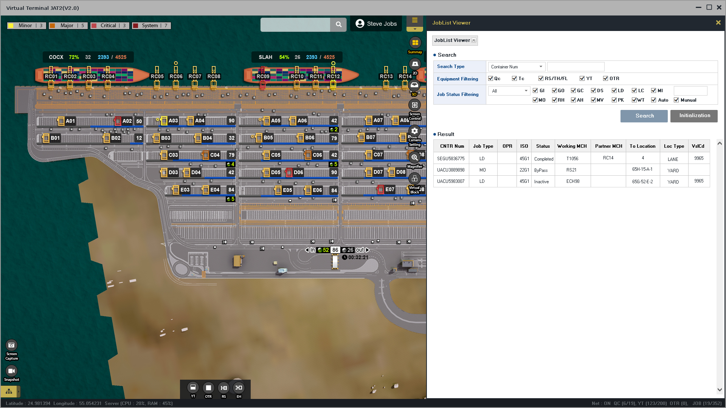Image resolution: width=726 pixels, height=408 pixels.
Task: Open the Container Num search type dropdown
Action: tap(516, 67)
